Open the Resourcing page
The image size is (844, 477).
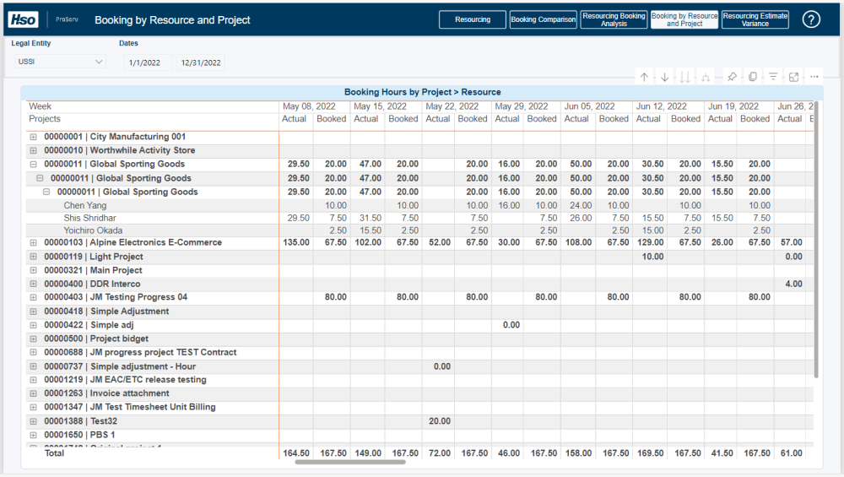tap(473, 19)
